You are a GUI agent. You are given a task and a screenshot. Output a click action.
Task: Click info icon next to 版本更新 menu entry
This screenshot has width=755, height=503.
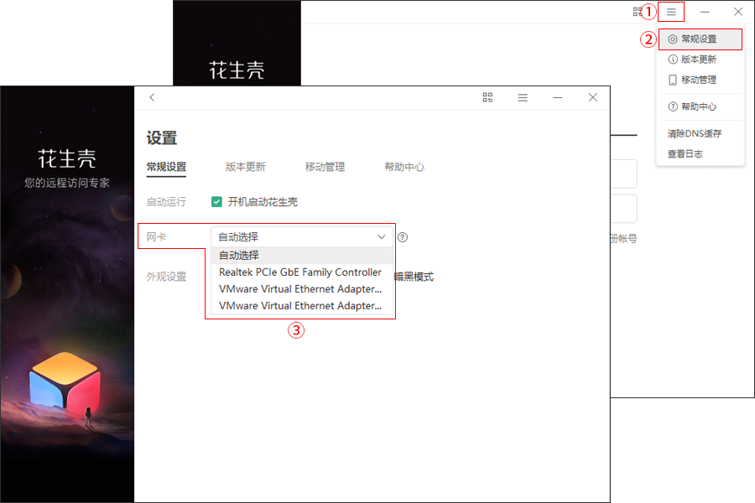click(673, 60)
